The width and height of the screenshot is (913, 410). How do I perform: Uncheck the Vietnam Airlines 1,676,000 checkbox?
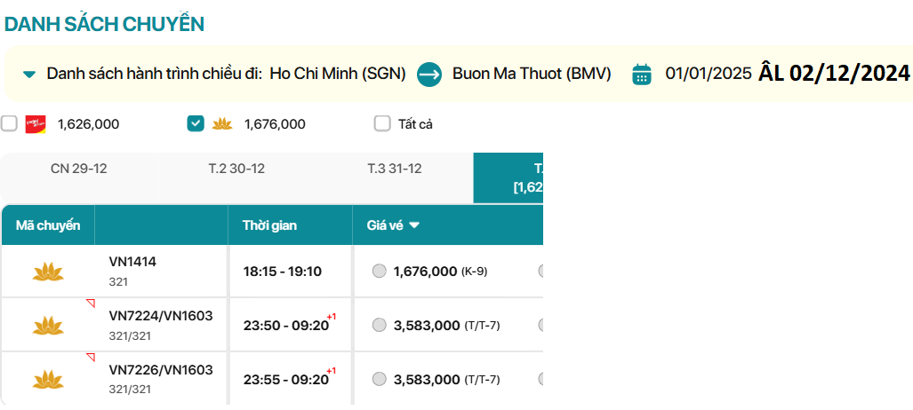[x=196, y=124]
